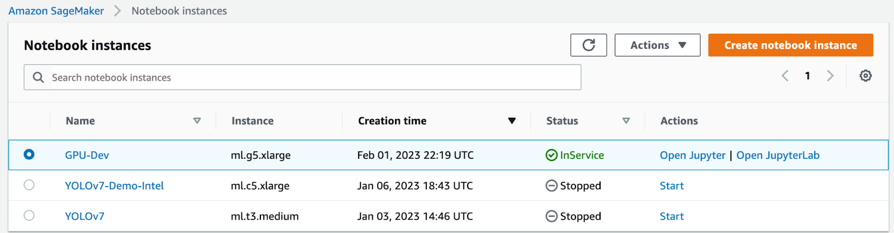Sort by Creation time arrow

pos(512,121)
